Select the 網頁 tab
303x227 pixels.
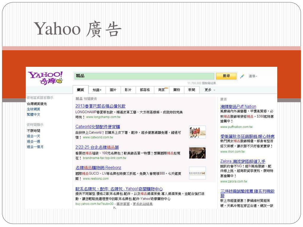(80, 90)
